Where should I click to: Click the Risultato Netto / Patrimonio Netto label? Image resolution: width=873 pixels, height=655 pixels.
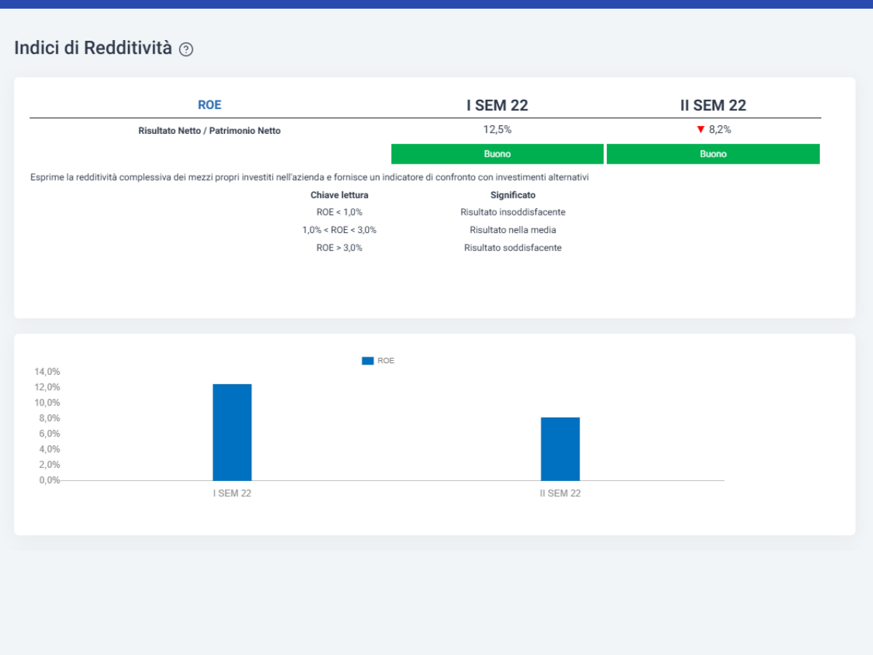210,131
